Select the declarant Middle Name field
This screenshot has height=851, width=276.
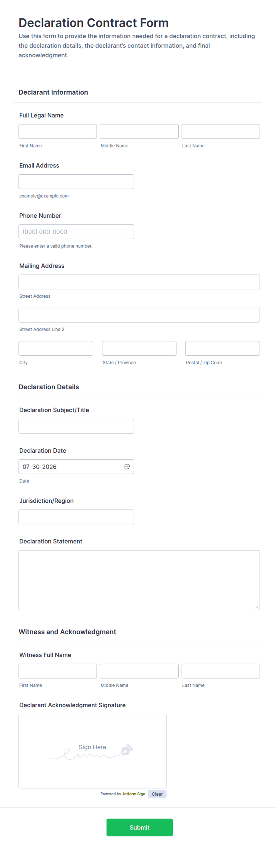pyautogui.click(x=139, y=131)
